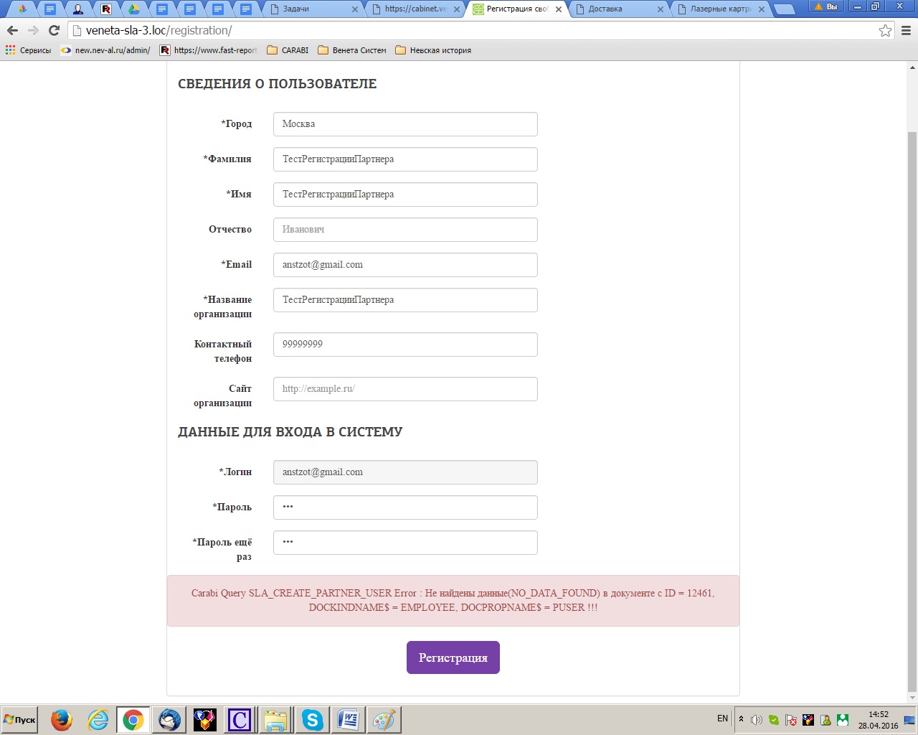Click the Отчество input field
918x735 pixels.
(405, 230)
